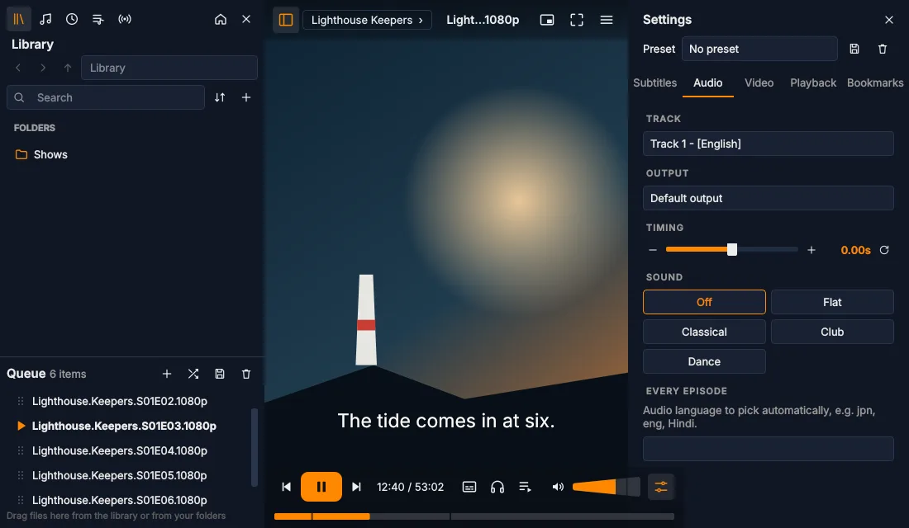Open the Shows folder
Screen dimensions: 909x528
coord(132,154)
